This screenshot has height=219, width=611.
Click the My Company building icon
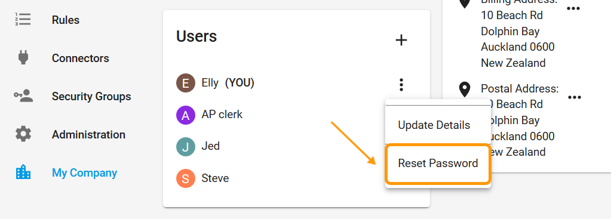(x=23, y=172)
